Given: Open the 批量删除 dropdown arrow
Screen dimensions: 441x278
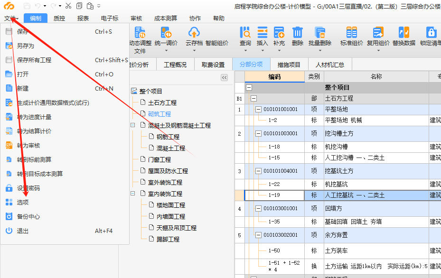Looking at the screenshot, I should click(x=320, y=51).
